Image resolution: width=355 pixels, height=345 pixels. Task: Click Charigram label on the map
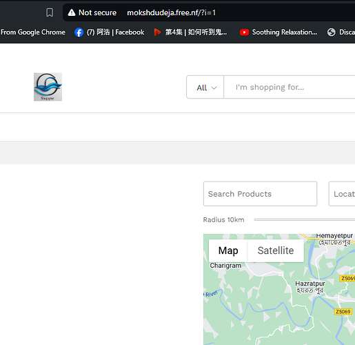tap(225, 266)
